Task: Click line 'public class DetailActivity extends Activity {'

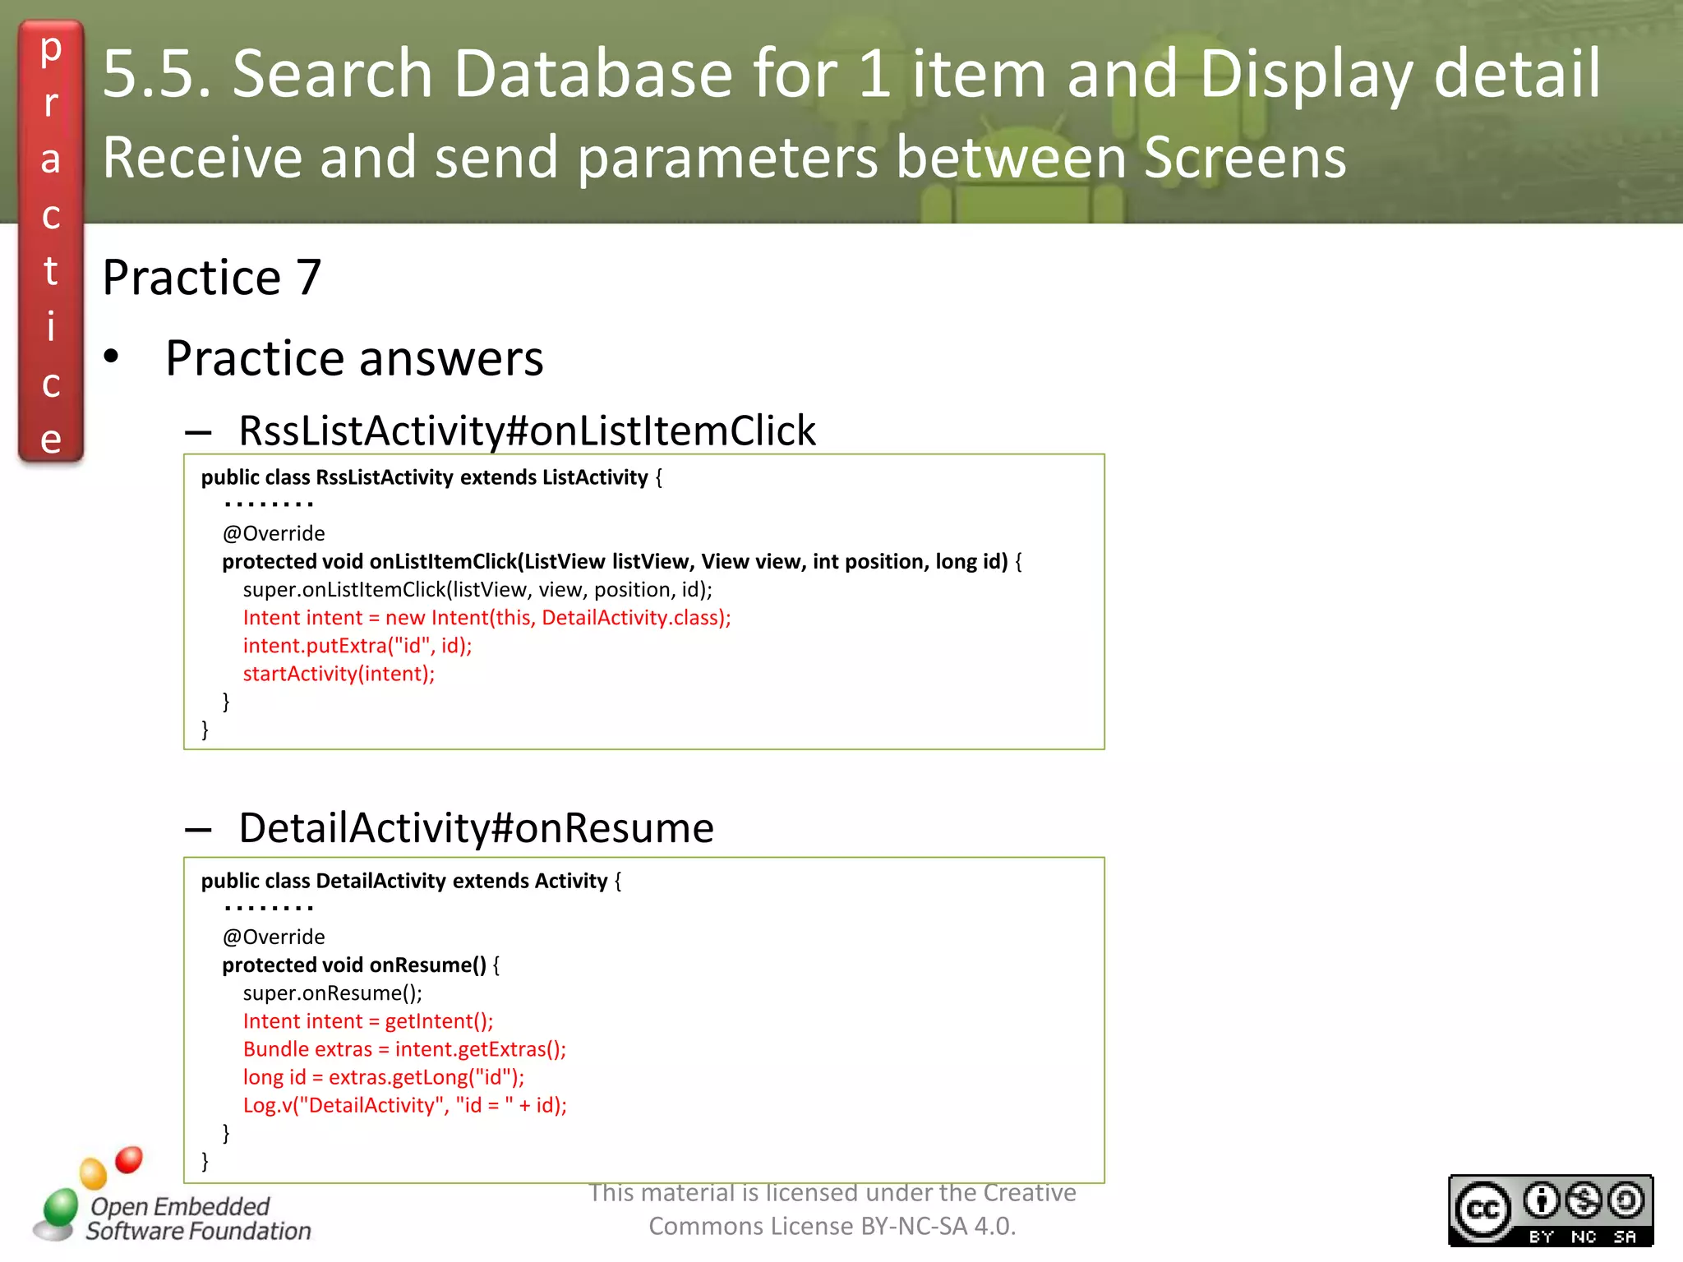Action: [x=411, y=881]
